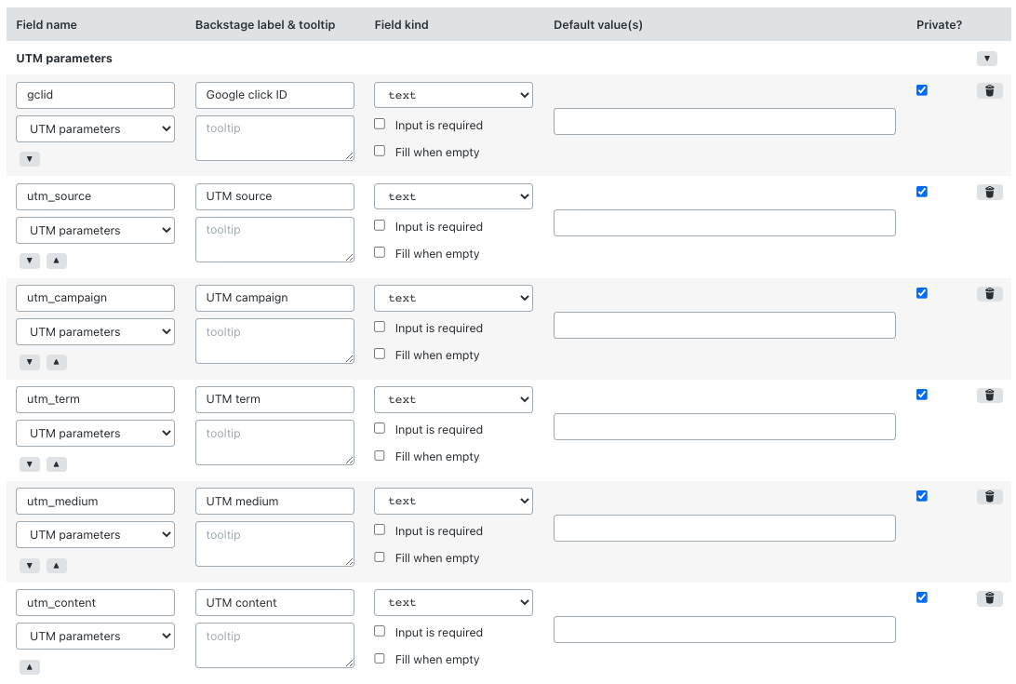Uncheck Private for the utm_content field
Screen dimensions: 1016x684
tap(921, 597)
